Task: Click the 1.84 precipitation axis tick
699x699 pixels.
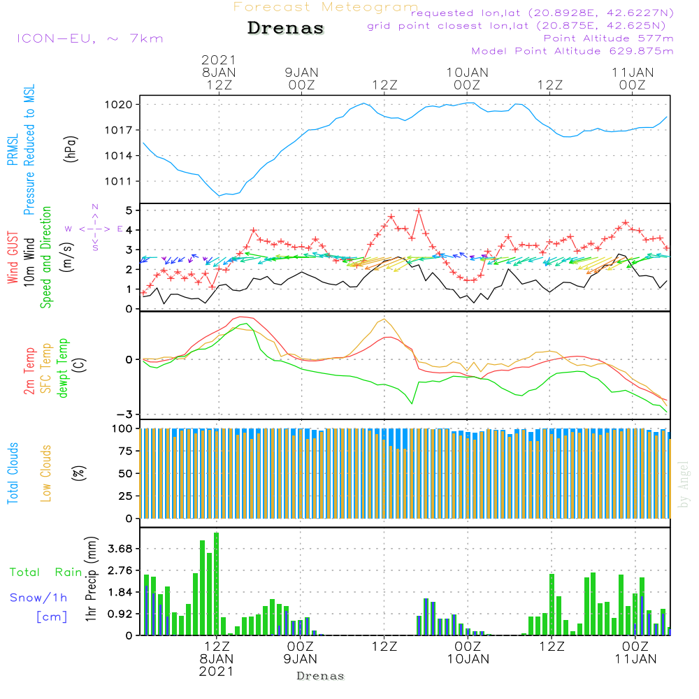Action: [x=120, y=593]
